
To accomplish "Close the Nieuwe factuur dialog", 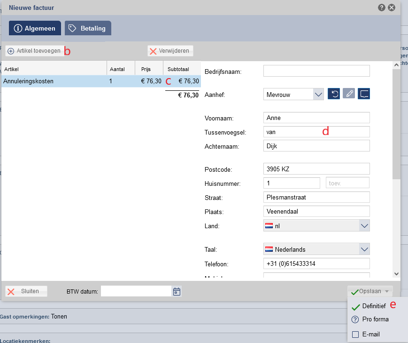I will tap(392, 8).
